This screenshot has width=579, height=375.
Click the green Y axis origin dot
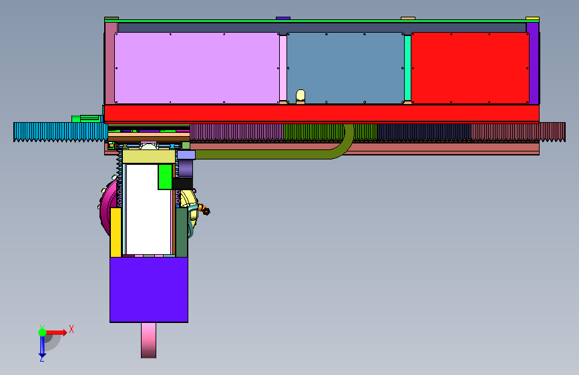[42, 332]
